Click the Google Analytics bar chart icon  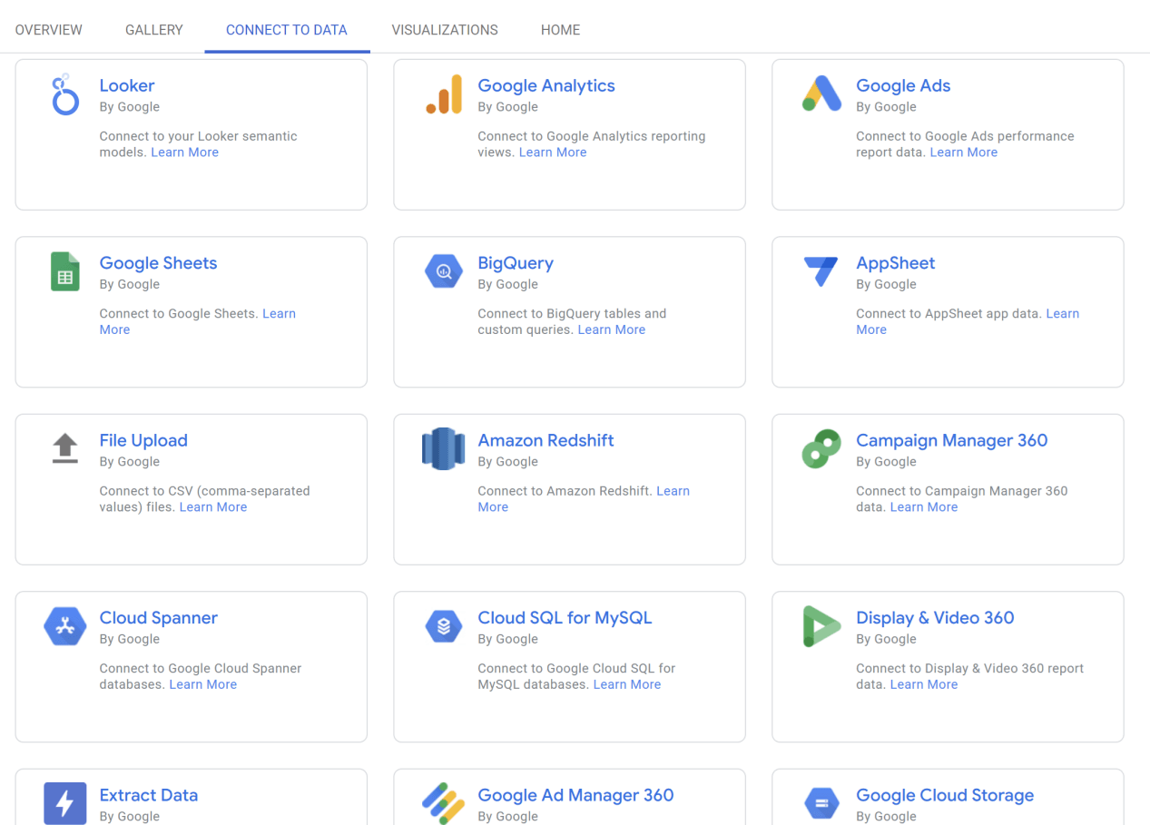coord(444,95)
